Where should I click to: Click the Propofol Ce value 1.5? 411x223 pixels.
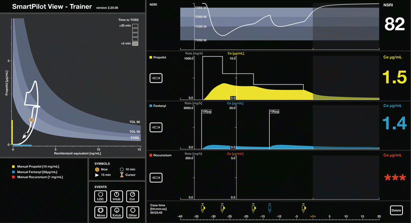point(394,77)
